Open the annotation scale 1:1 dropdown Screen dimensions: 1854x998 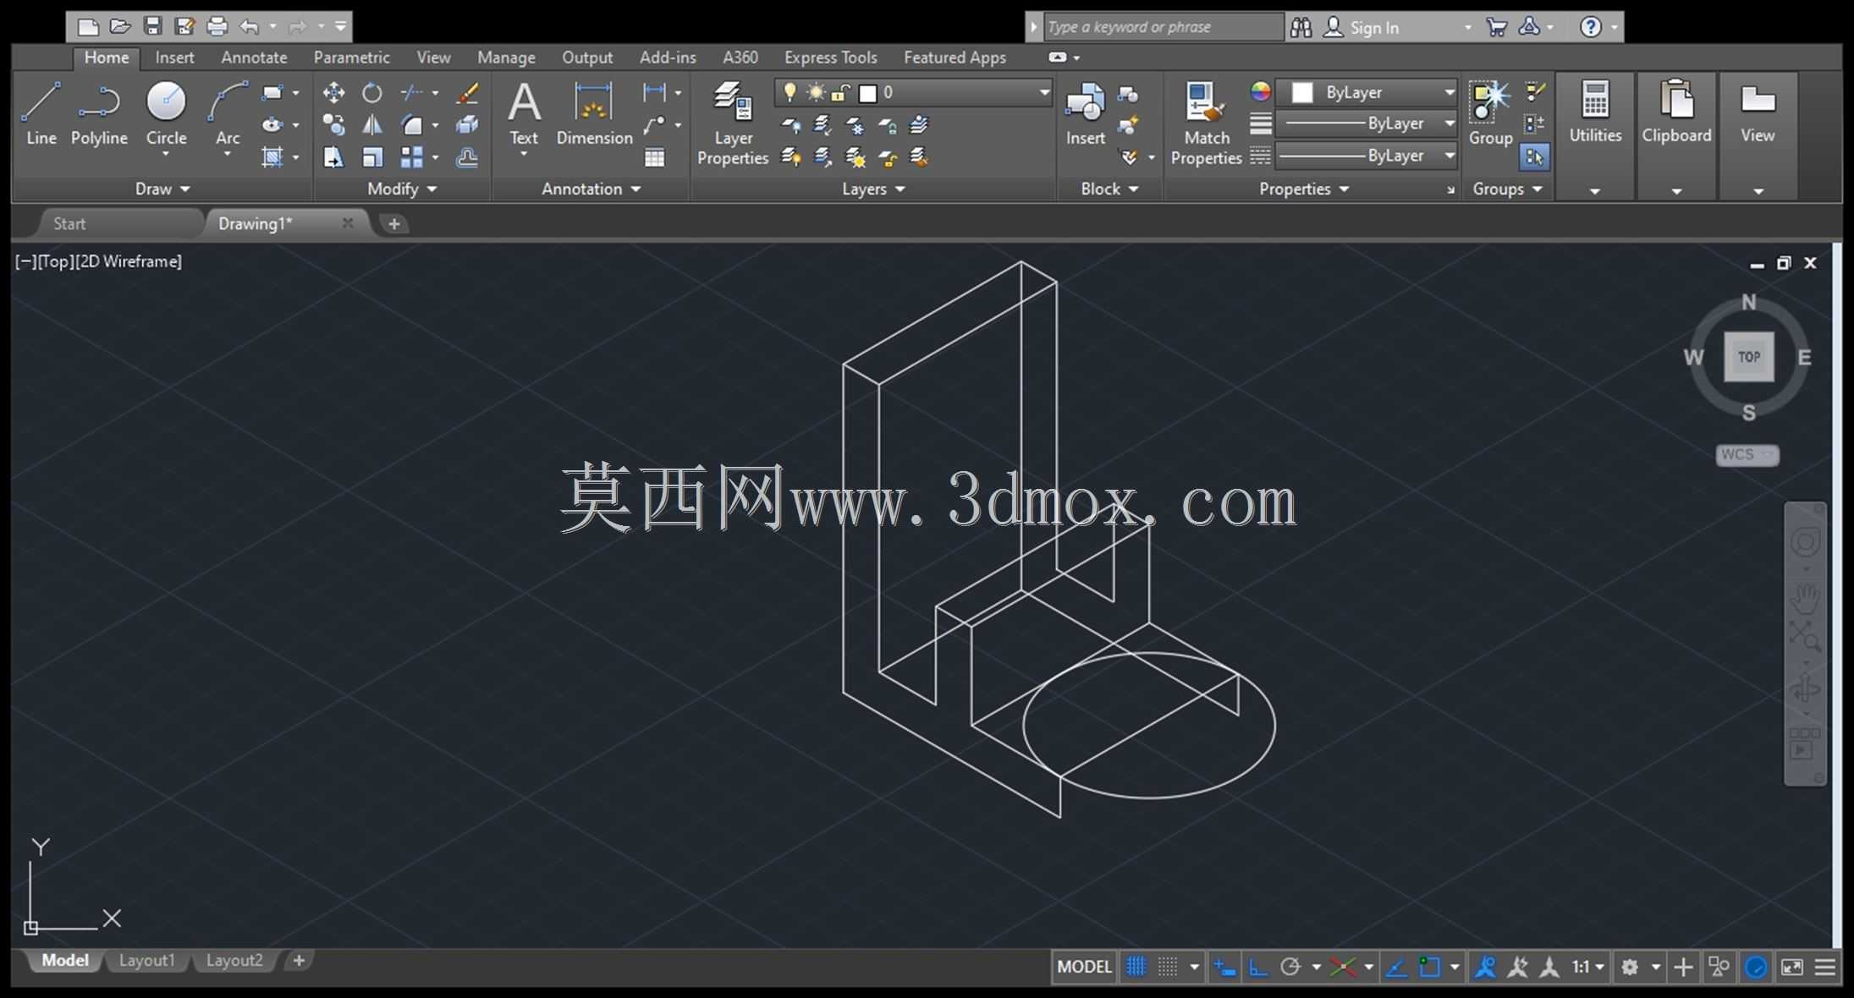coord(1588,966)
